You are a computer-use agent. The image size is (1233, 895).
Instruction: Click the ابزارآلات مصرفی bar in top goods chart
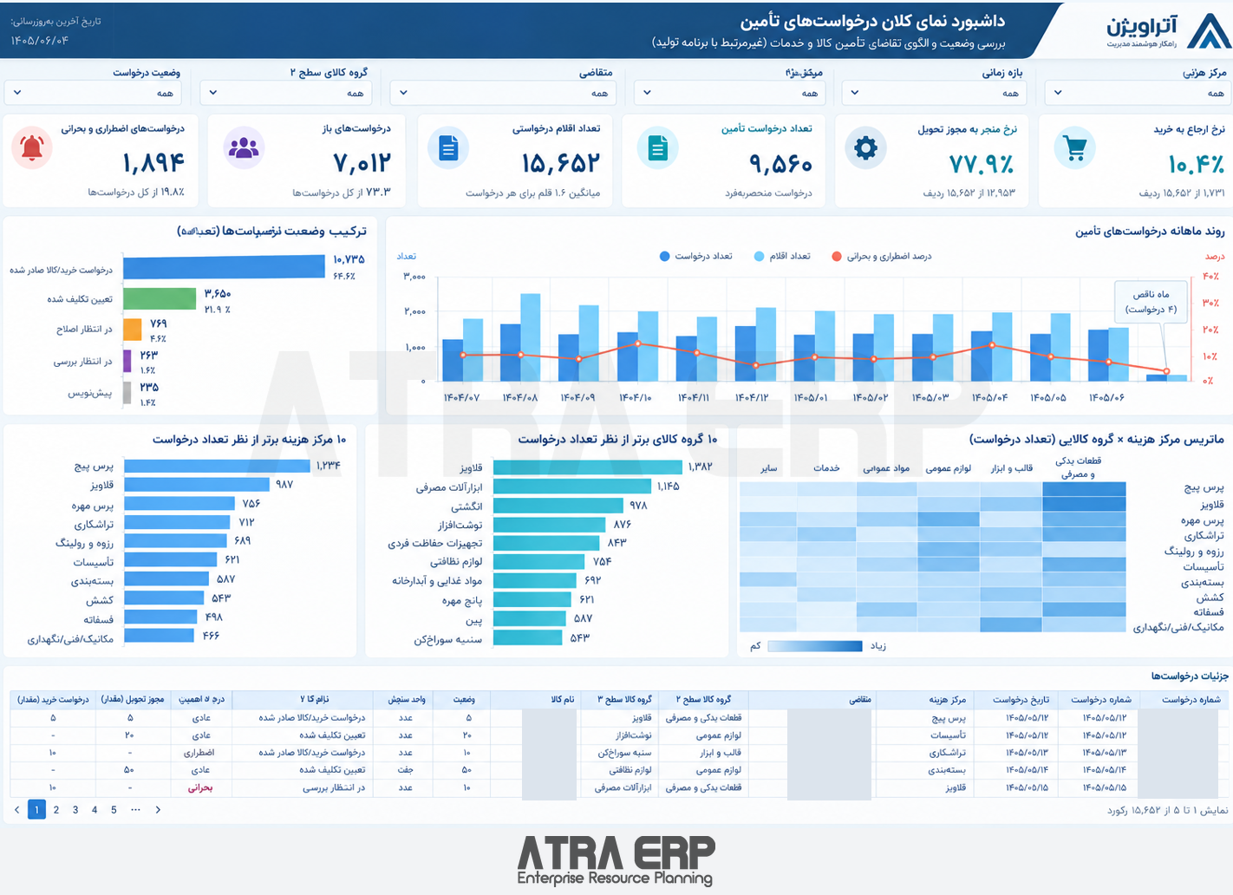click(571, 487)
